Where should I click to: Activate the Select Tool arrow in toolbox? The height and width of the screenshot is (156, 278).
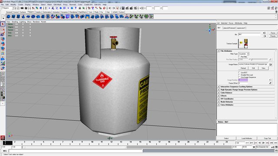[3, 24]
